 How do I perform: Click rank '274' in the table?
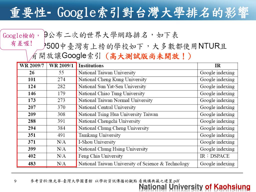point(61,80)
